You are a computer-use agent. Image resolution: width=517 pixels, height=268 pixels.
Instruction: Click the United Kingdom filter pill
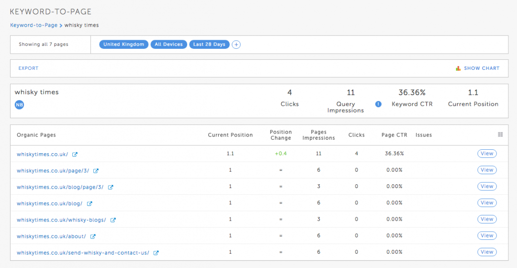(x=124, y=45)
